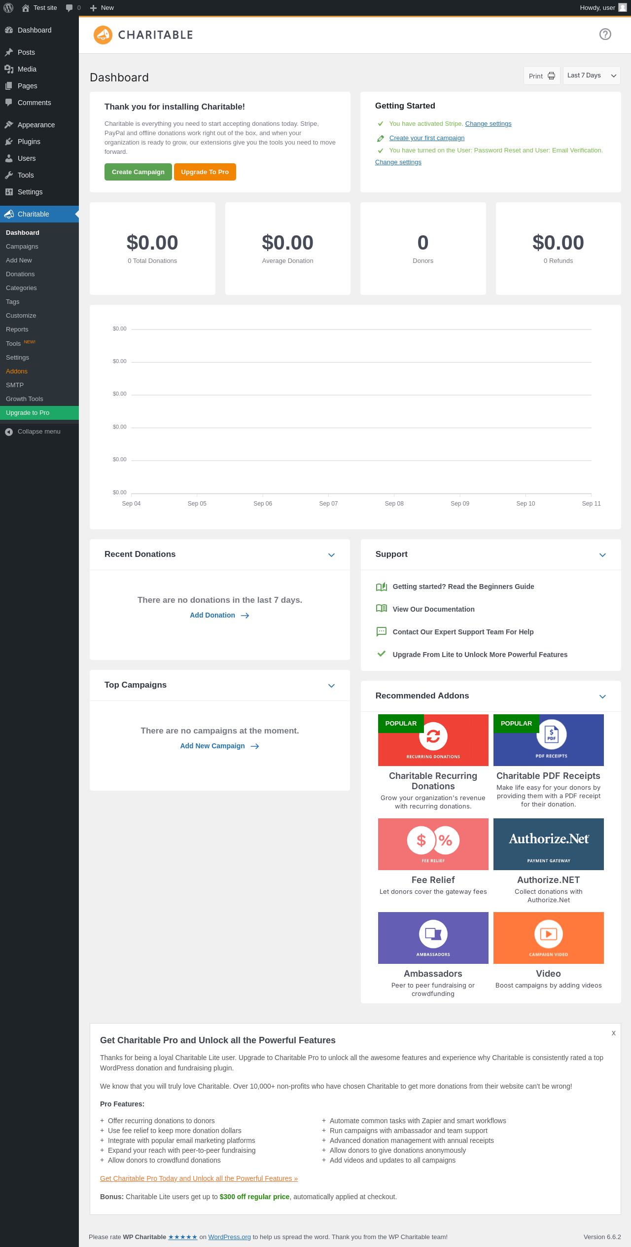Dismiss the Charitable Pro notice with X
631x1247 pixels.
tap(614, 1033)
